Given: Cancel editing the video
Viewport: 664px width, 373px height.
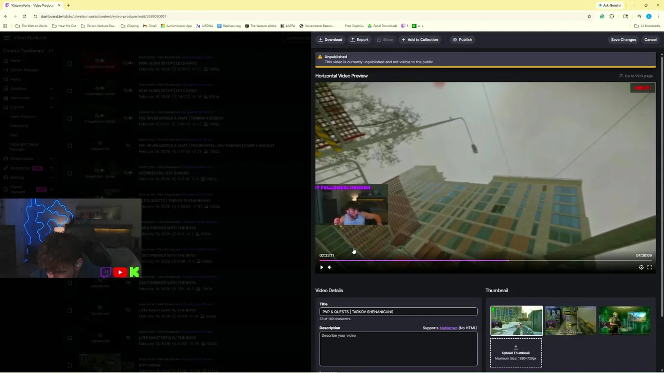Looking at the screenshot, I should pos(651,39).
